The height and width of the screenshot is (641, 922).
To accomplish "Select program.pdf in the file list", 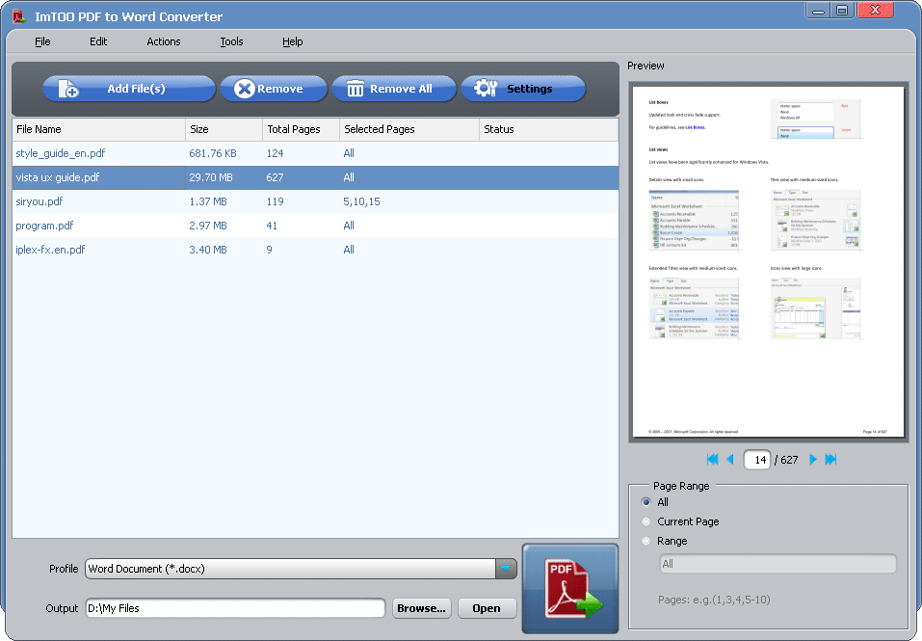I will point(44,226).
